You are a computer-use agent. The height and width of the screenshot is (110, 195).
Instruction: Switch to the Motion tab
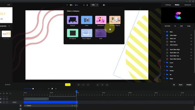pyautogui.click(x=177, y=5)
